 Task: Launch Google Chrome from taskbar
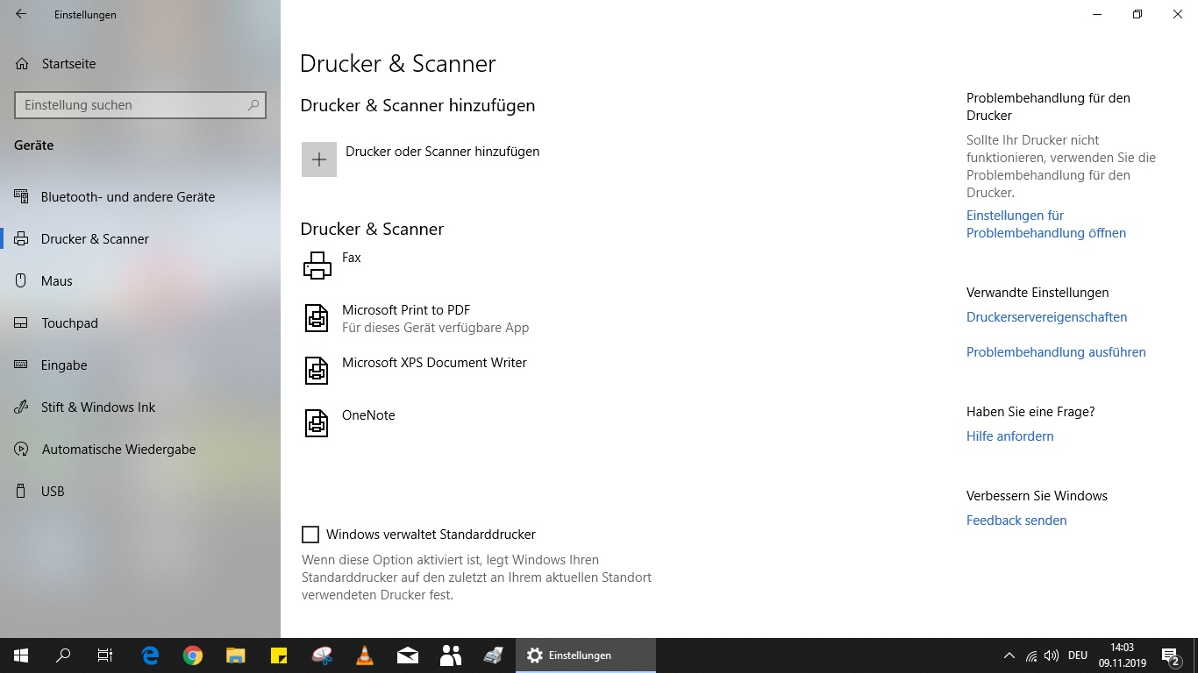tap(193, 655)
